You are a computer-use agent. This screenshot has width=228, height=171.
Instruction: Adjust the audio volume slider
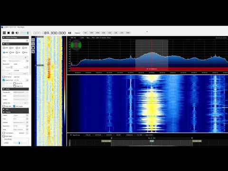24,33
